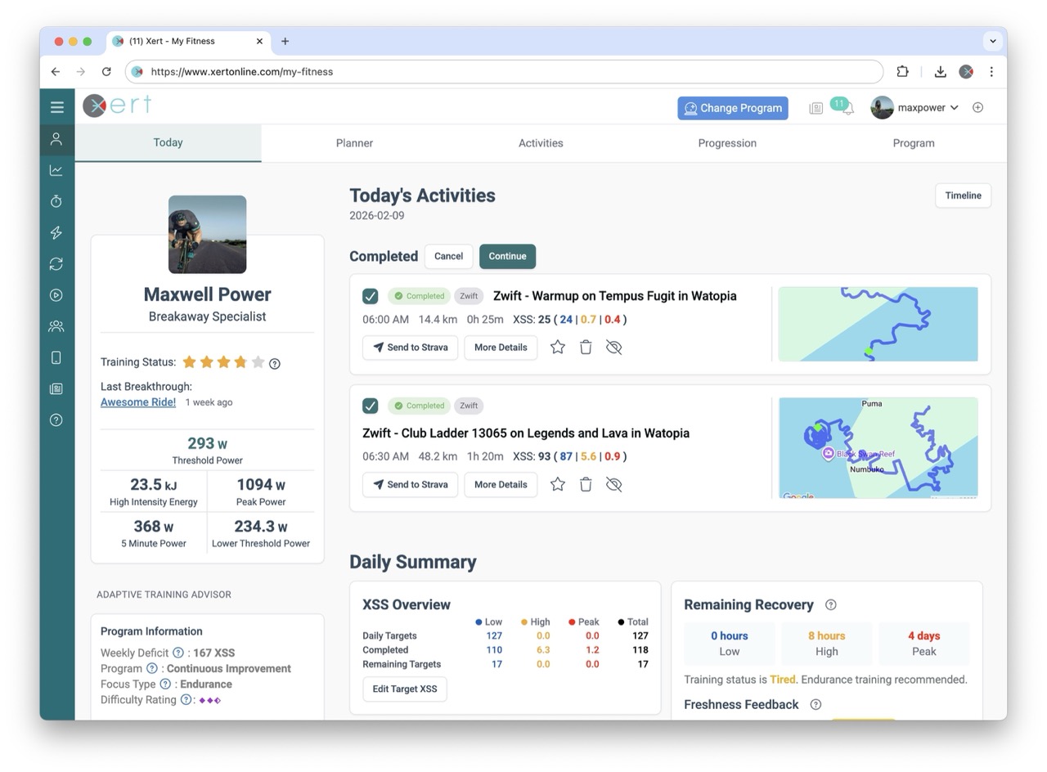Click the lightning bolt sidebar icon
The image size is (1047, 772).
(56, 233)
